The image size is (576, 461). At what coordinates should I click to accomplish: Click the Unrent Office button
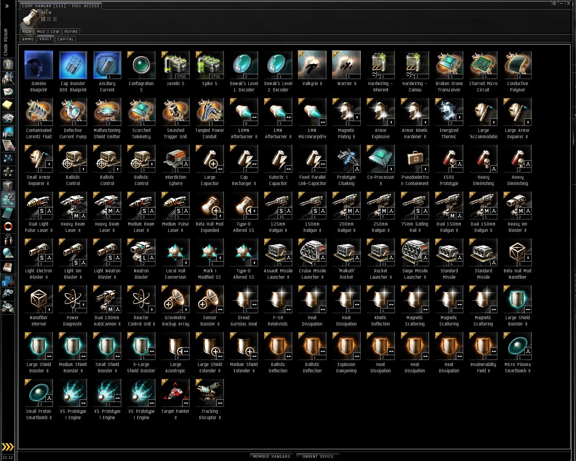click(x=318, y=456)
